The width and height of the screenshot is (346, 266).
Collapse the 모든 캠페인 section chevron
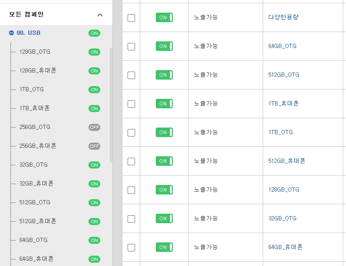pos(100,15)
